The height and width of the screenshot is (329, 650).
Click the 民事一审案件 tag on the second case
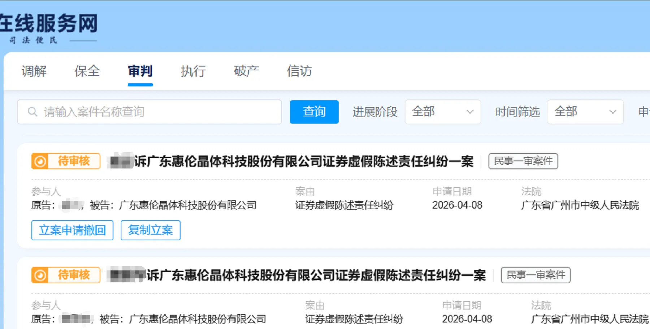pyautogui.click(x=535, y=275)
